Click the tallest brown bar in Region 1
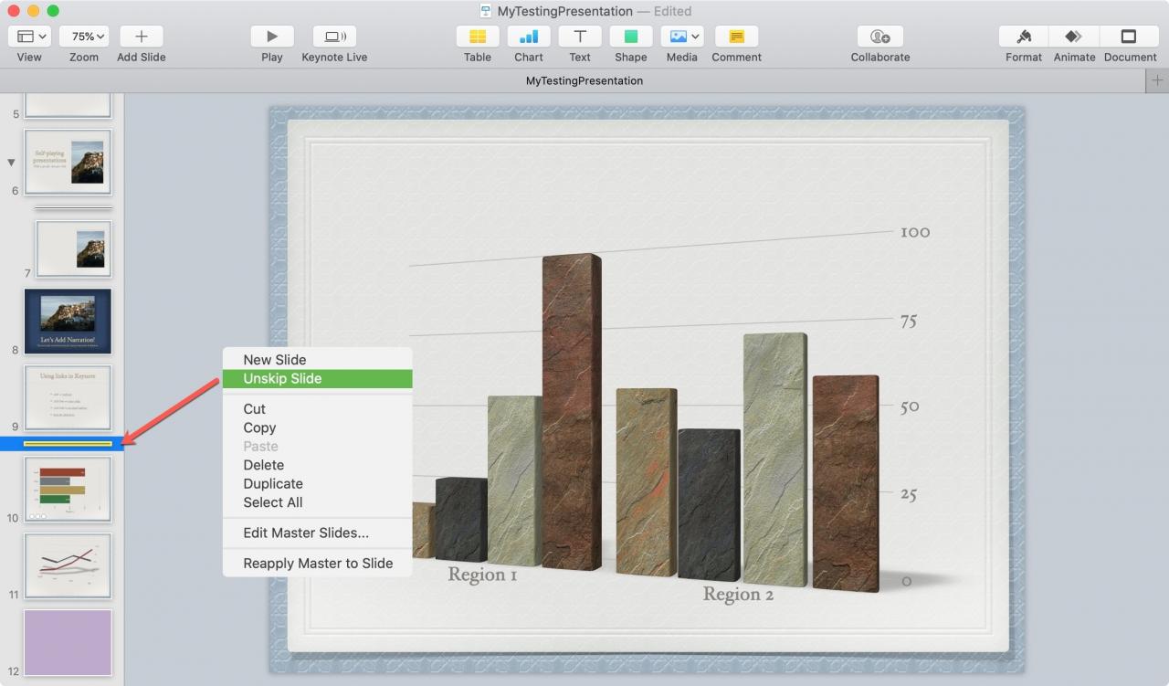 (x=572, y=413)
